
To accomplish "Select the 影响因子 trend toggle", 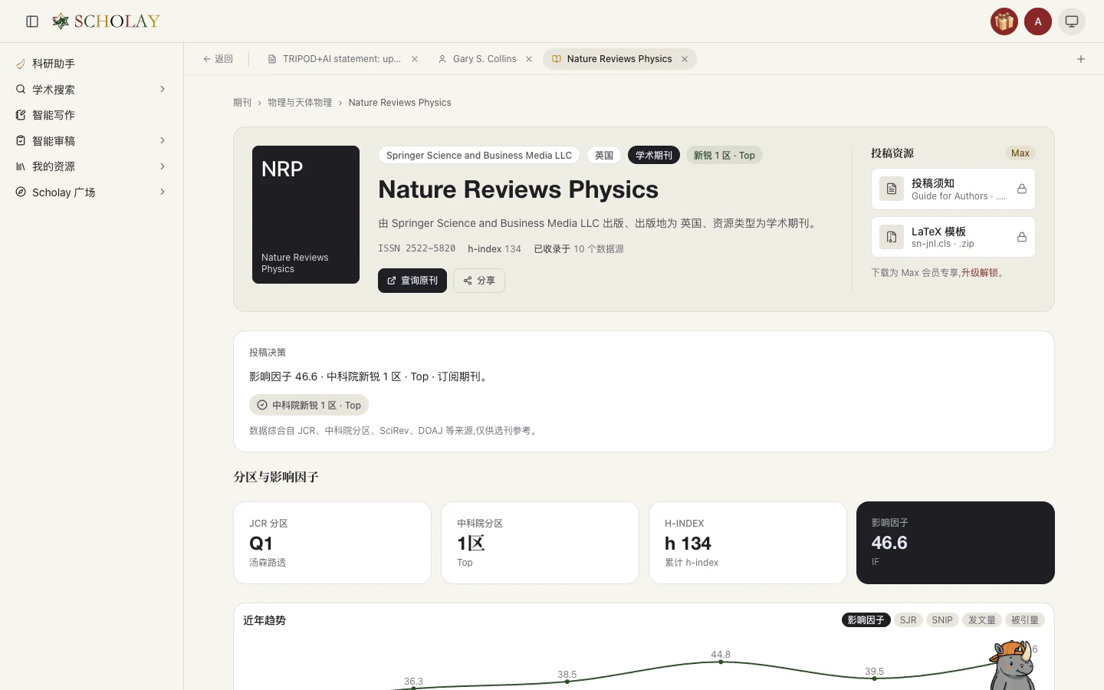I will tap(866, 620).
